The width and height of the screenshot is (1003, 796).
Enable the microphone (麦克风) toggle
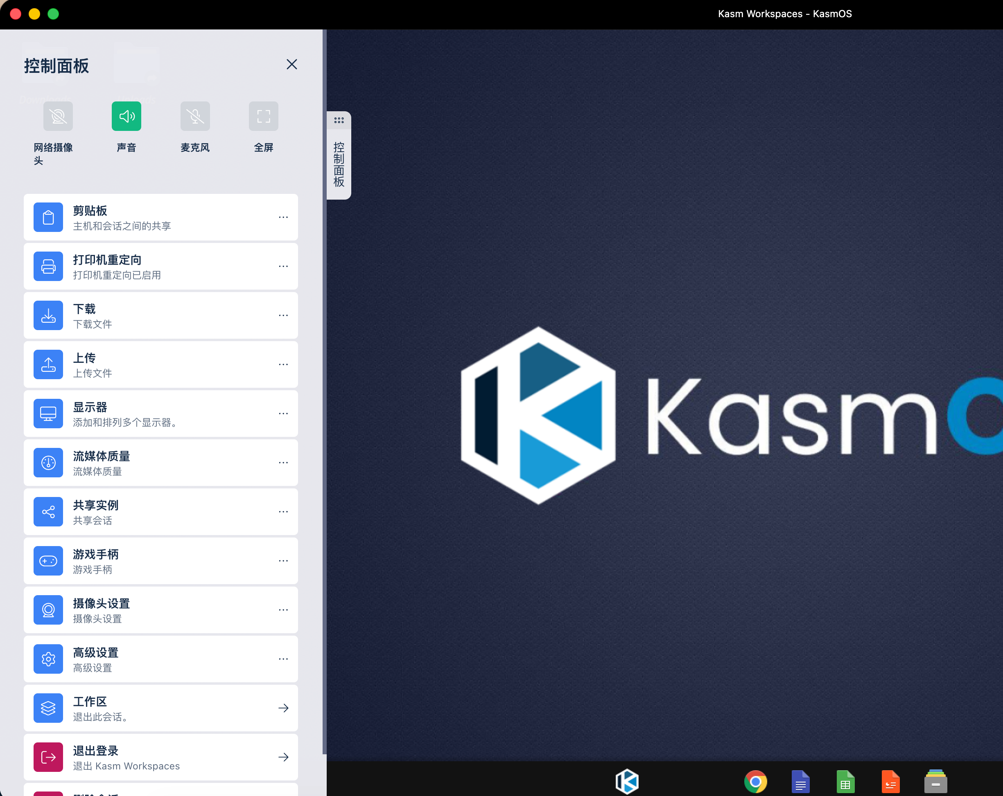[195, 116]
